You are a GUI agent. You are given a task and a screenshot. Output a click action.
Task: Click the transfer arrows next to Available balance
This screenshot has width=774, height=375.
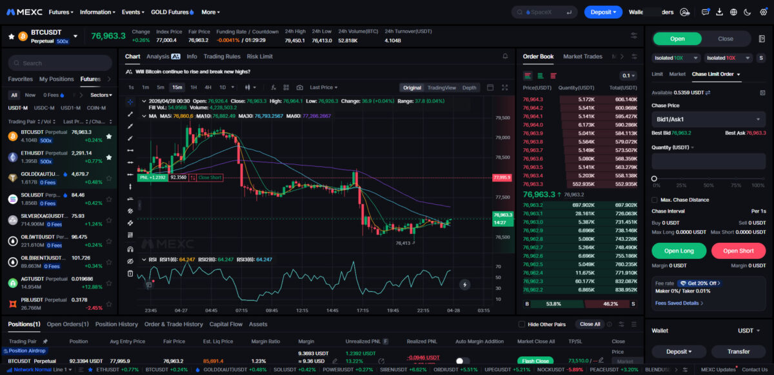point(708,93)
